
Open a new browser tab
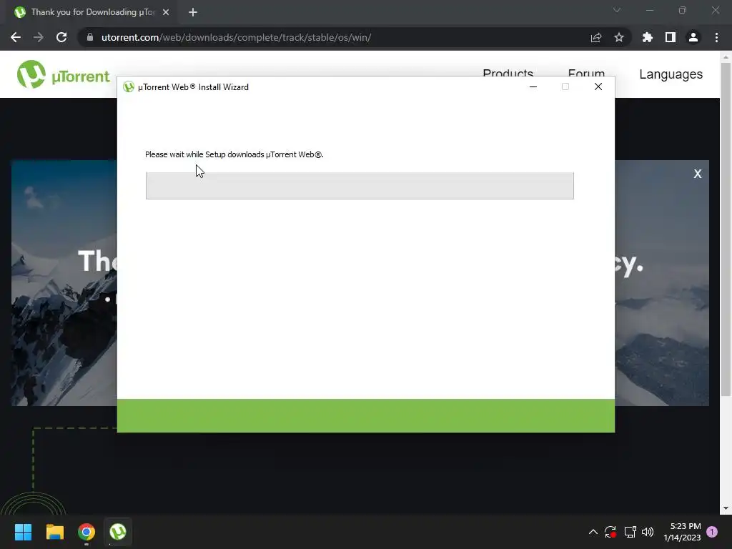pyautogui.click(x=193, y=12)
